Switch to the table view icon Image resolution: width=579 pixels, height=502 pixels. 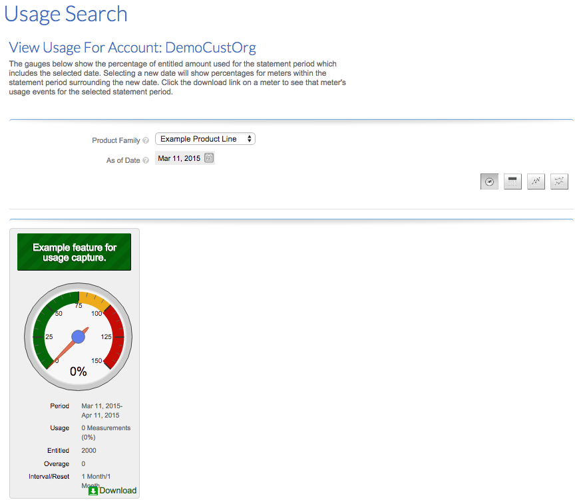tap(512, 182)
